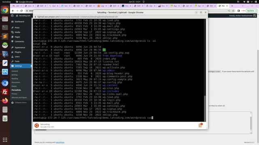The image size is (259, 145).
Task: Open the date and time menu
Action: (x=134, y=2)
